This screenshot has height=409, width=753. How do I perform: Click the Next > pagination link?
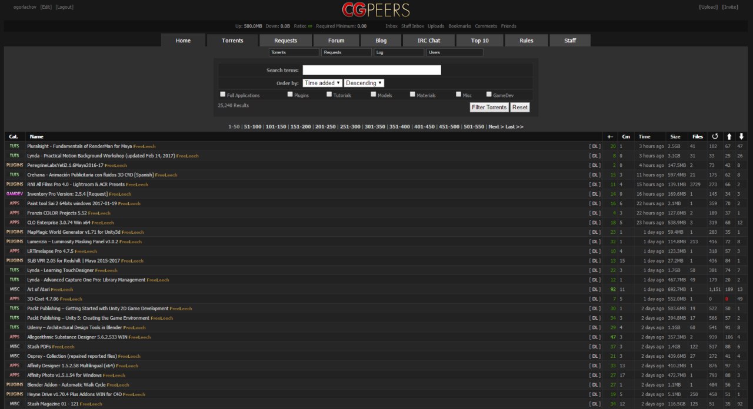[495, 126]
